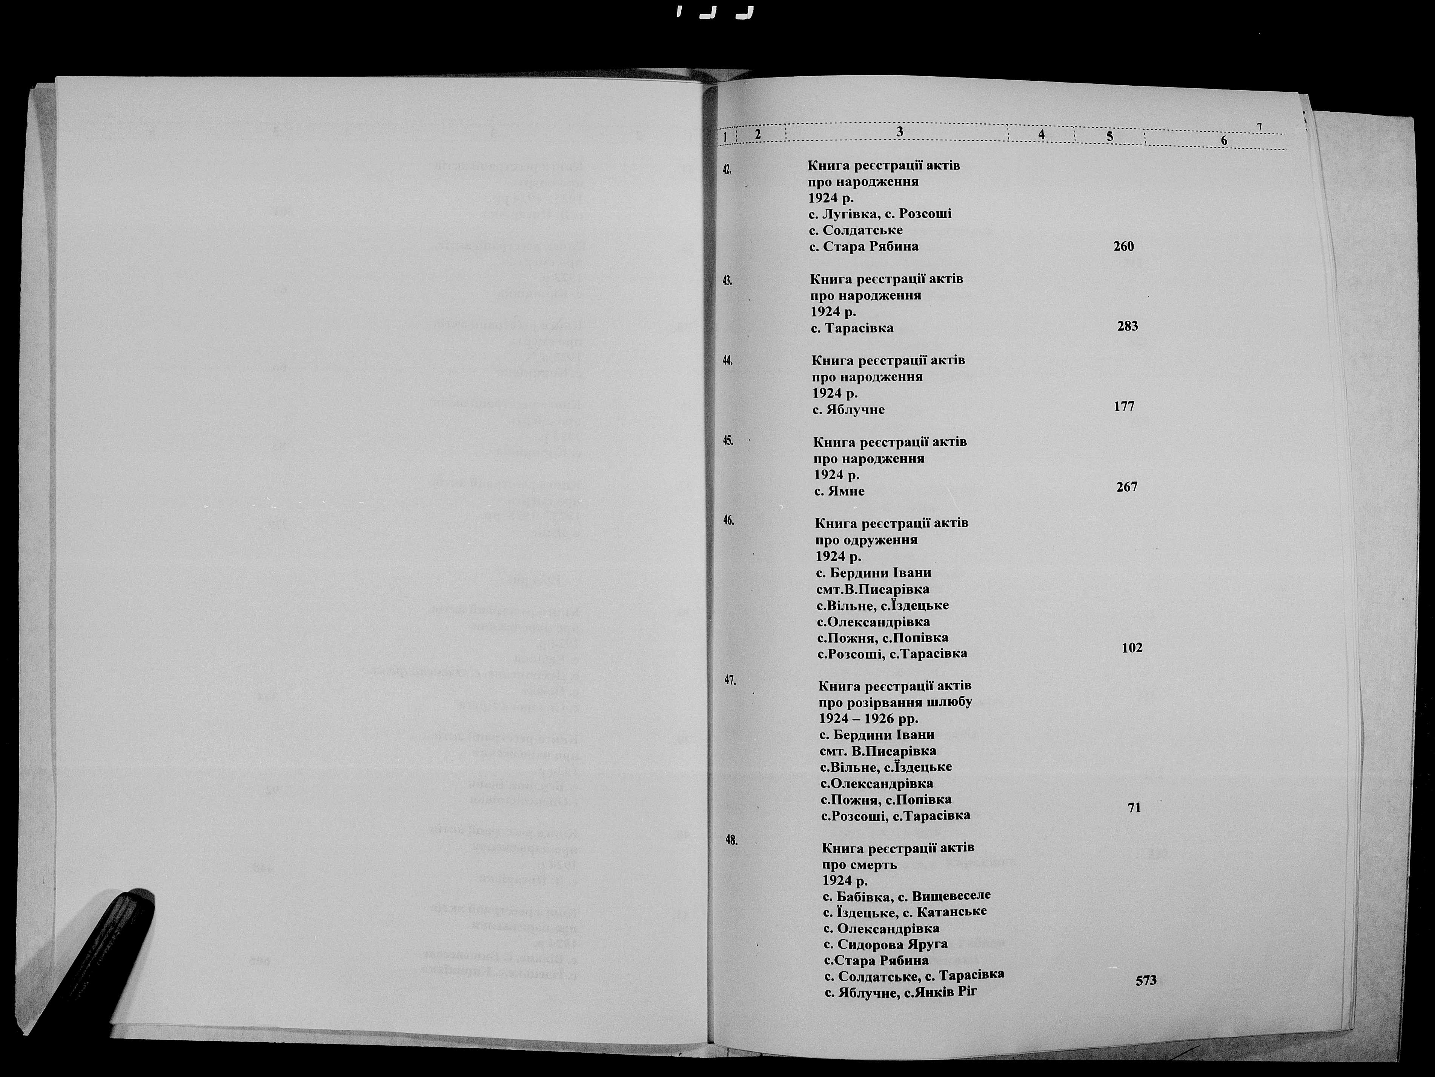Click the line 'про розірвання шлюбу'
The height and width of the screenshot is (1077, 1435).
coord(895,703)
